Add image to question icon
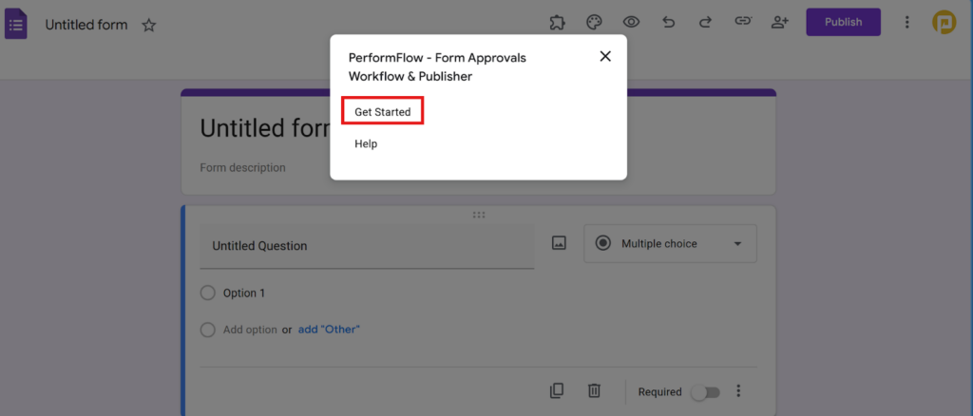 (559, 243)
